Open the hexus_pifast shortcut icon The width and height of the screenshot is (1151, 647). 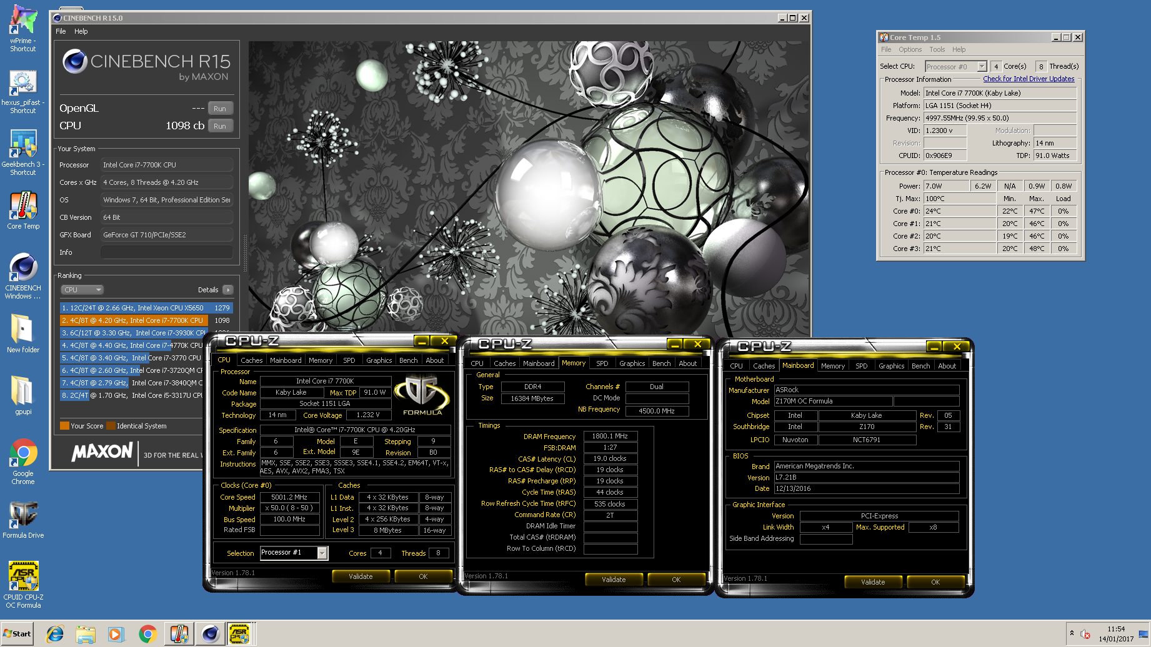tap(23, 91)
